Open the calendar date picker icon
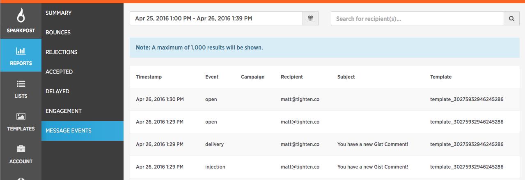The image size is (525, 180). pos(311,18)
